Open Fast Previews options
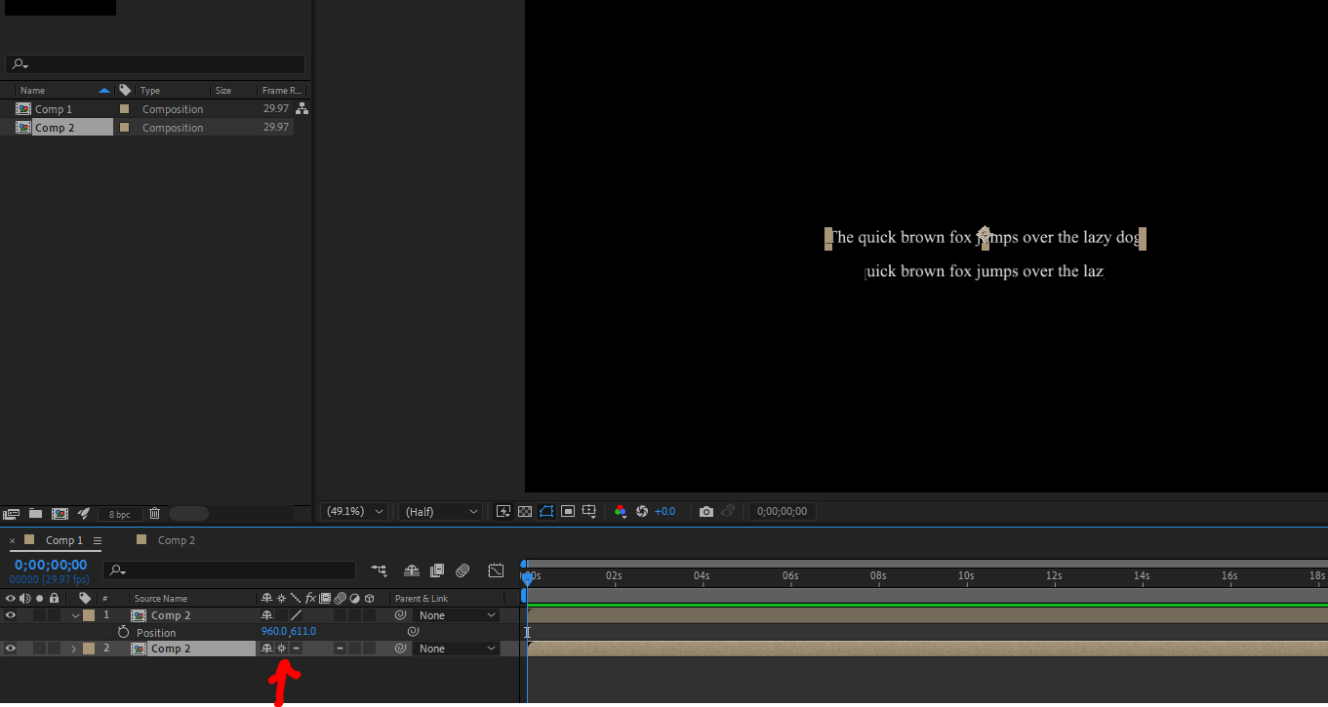This screenshot has width=1328, height=707. tap(504, 511)
